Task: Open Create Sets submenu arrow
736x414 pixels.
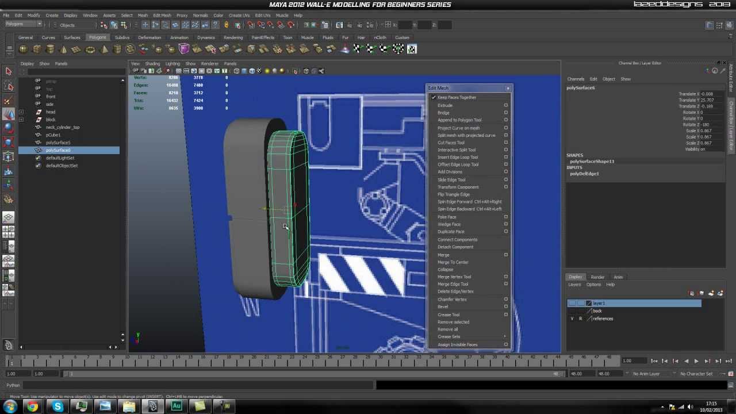Action: (x=505, y=337)
